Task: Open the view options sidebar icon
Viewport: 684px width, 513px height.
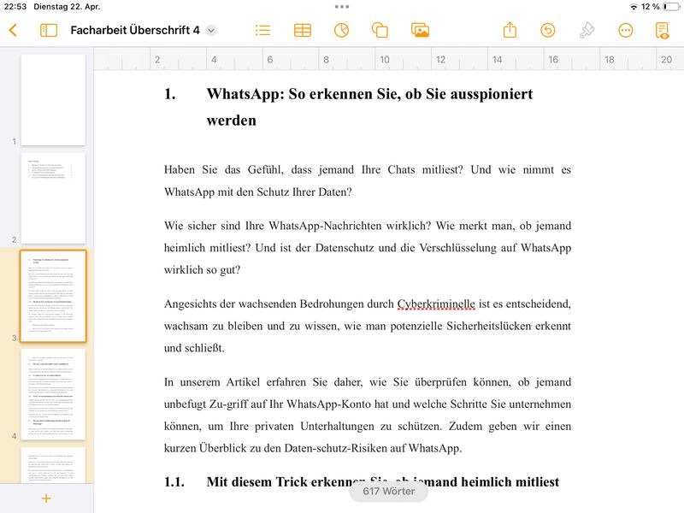Action: 49,30
